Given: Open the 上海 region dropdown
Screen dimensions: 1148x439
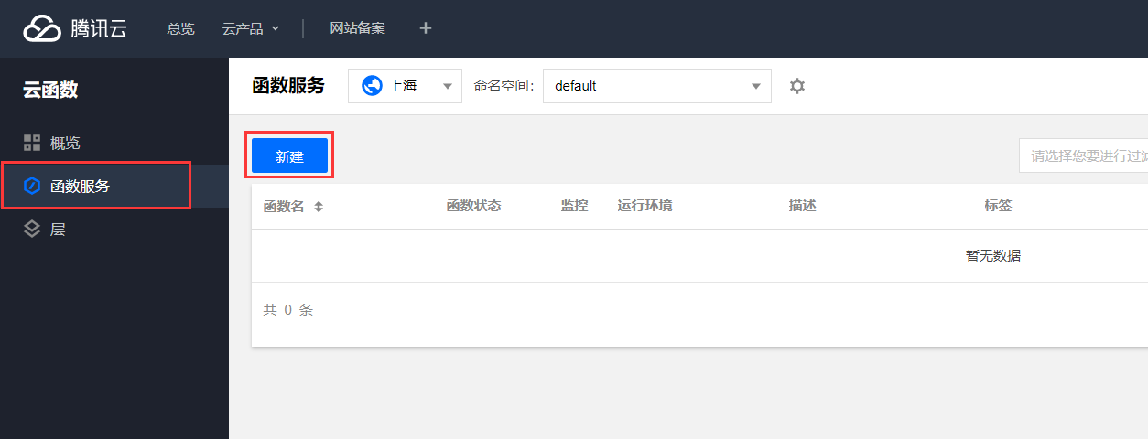Looking at the screenshot, I should 405,86.
